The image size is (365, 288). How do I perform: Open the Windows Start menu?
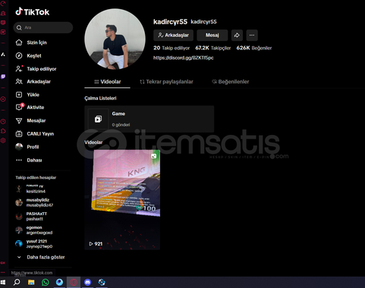click(3, 282)
